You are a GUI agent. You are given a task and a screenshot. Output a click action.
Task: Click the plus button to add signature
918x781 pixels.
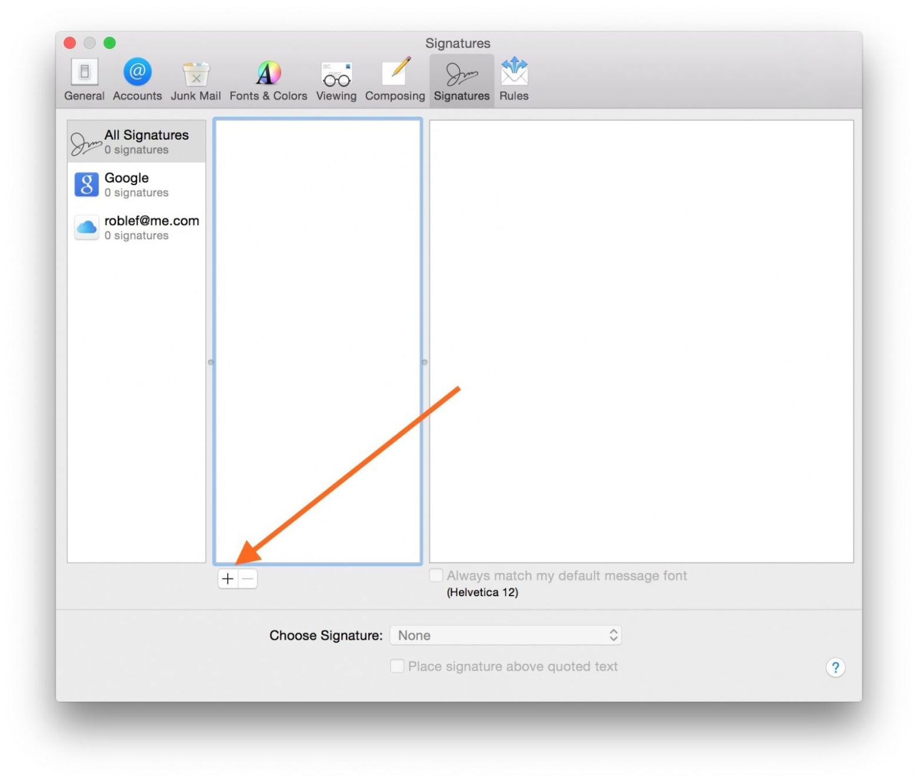pos(228,579)
